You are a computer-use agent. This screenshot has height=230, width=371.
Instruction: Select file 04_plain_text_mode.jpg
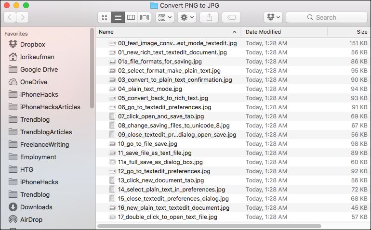click(150, 89)
